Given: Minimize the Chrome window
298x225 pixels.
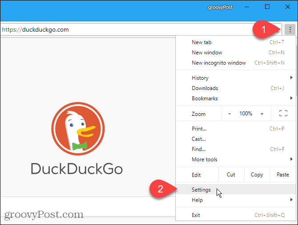Looking at the screenshot, I should coord(247,7).
